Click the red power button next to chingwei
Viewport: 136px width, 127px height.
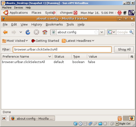75,13
